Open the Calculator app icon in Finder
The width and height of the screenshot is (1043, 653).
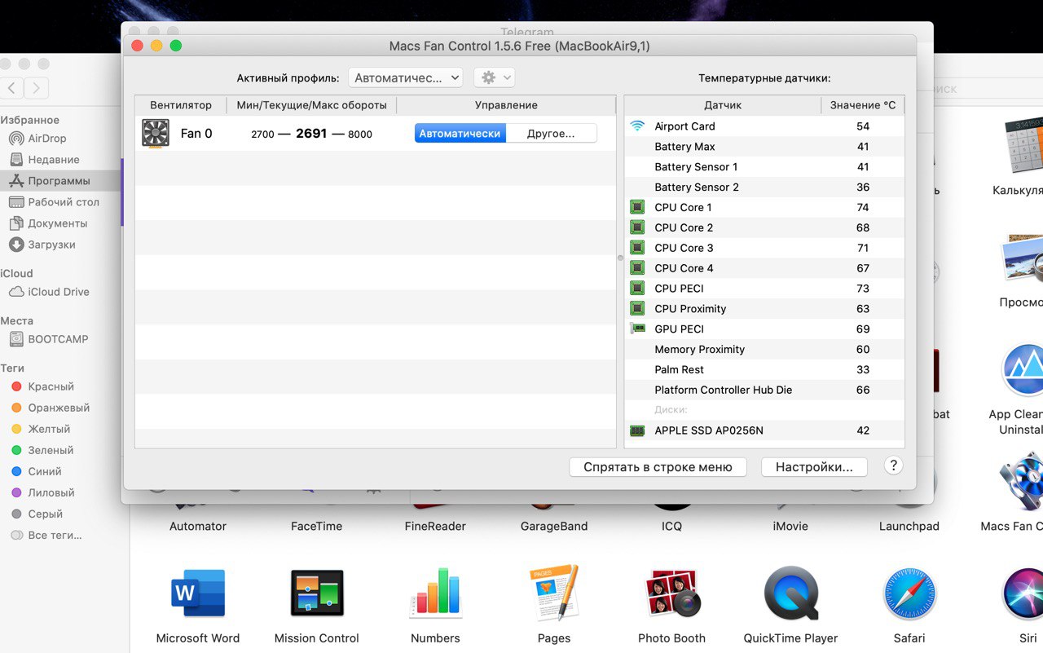coord(1023,144)
